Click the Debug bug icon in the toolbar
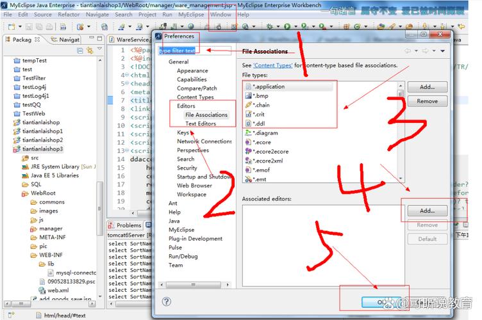Image resolution: width=482 pixels, height=320 pixels. (270, 27)
